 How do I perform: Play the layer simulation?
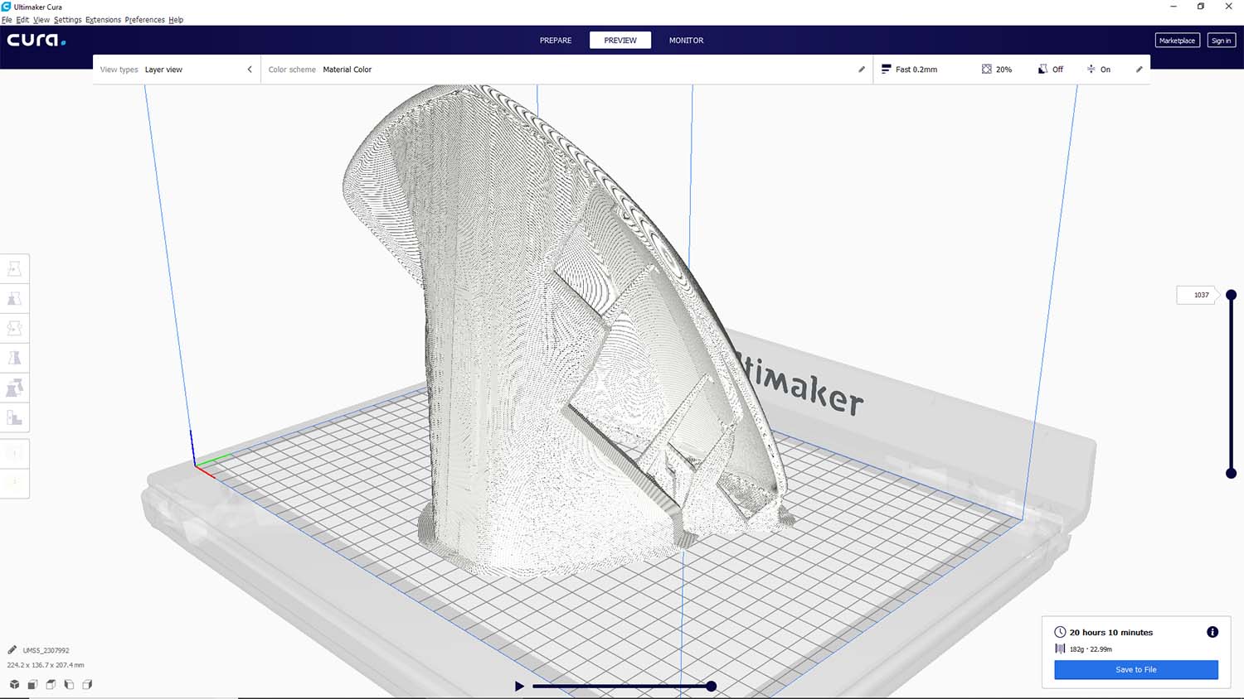tap(519, 686)
